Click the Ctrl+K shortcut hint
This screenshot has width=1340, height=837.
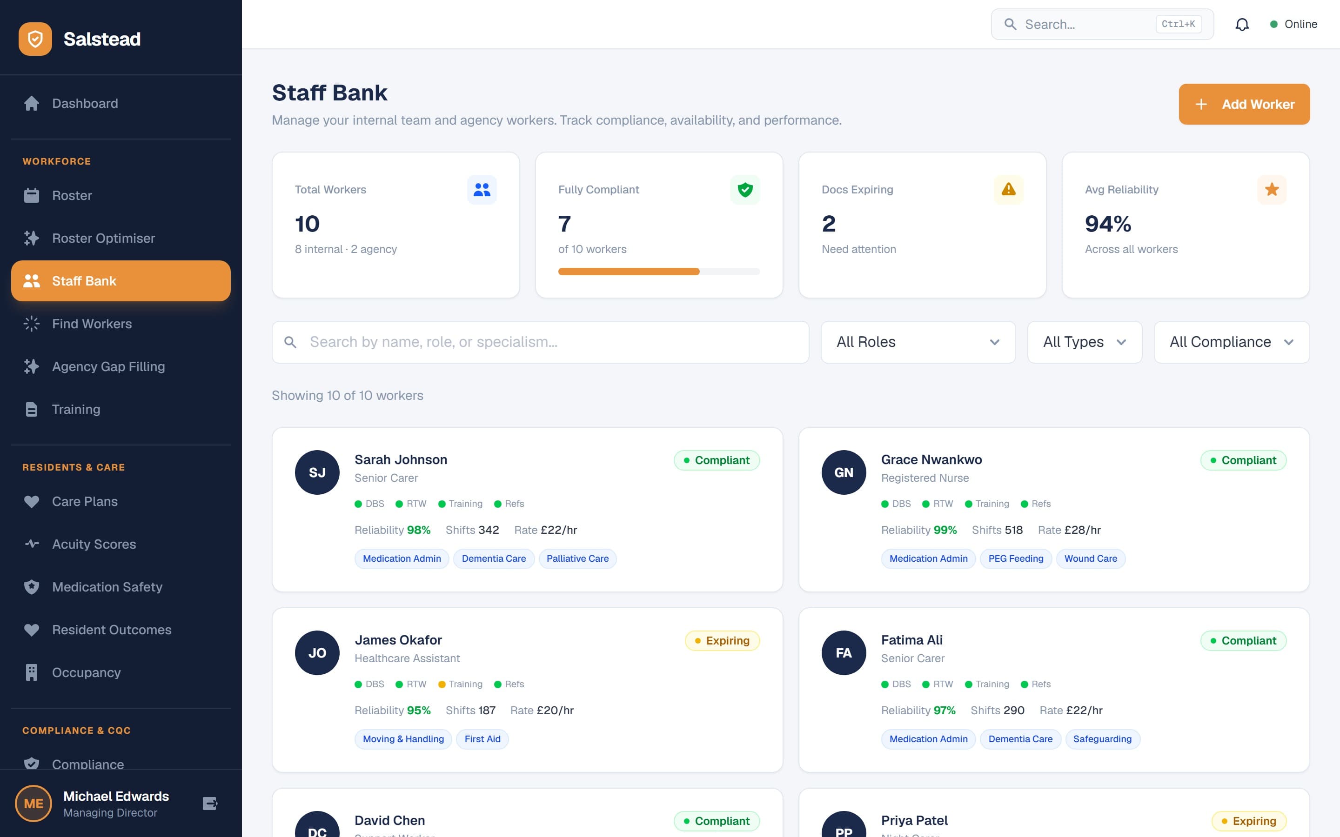1178,24
